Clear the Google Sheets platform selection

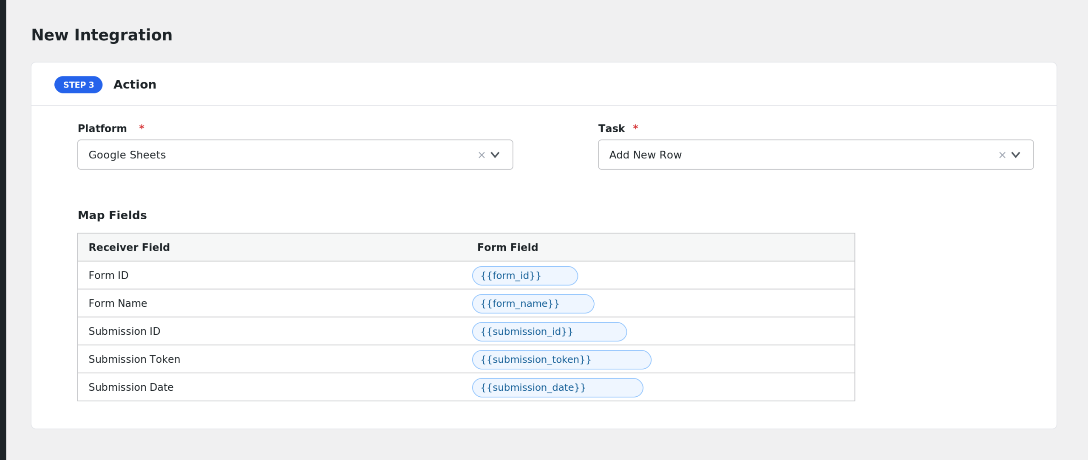[482, 155]
